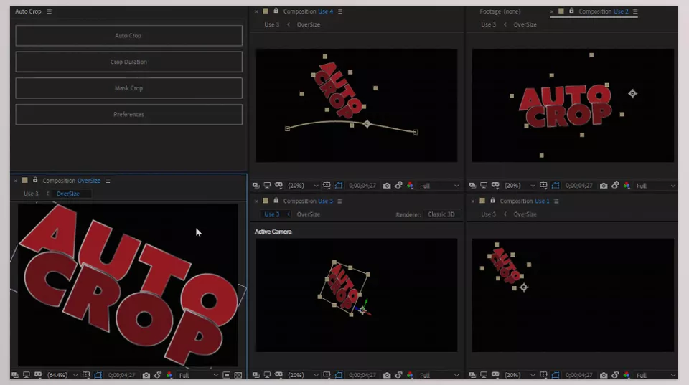Open RGB channel icon in Use 4 viewer
The width and height of the screenshot is (689, 385).
[x=410, y=186]
